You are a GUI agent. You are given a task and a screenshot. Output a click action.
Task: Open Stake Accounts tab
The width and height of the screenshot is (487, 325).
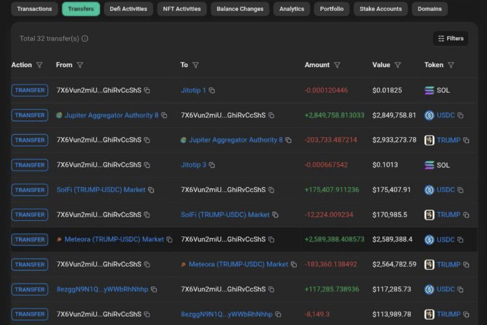click(380, 9)
